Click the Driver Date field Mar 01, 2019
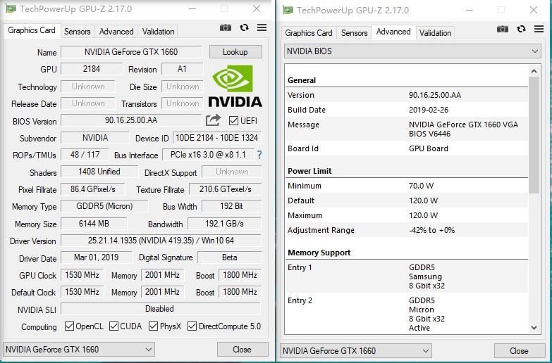Viewport: 552px width, 363px height. click(96, 257)
